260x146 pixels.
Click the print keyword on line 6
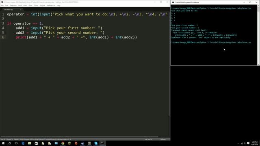click(x=21, y=37)
